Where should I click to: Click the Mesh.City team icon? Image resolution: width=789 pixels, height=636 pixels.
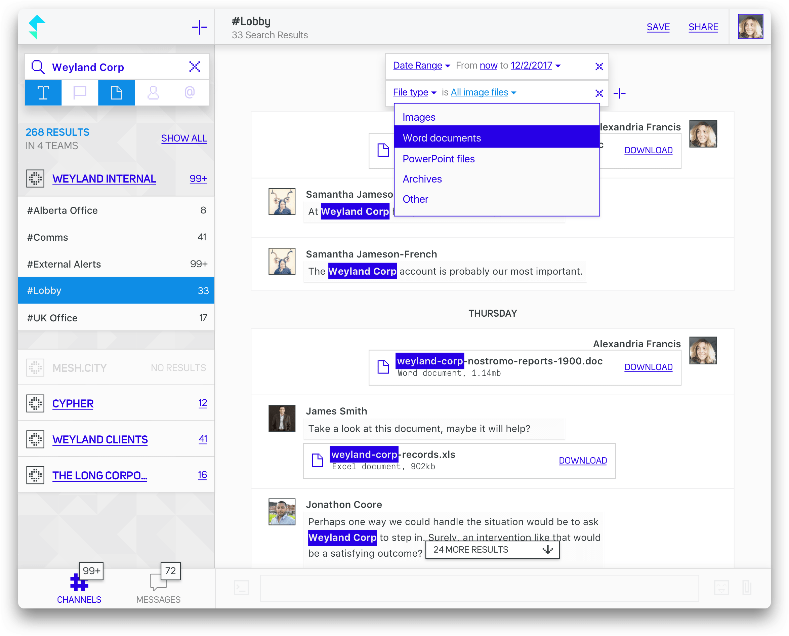pos(35,367)
